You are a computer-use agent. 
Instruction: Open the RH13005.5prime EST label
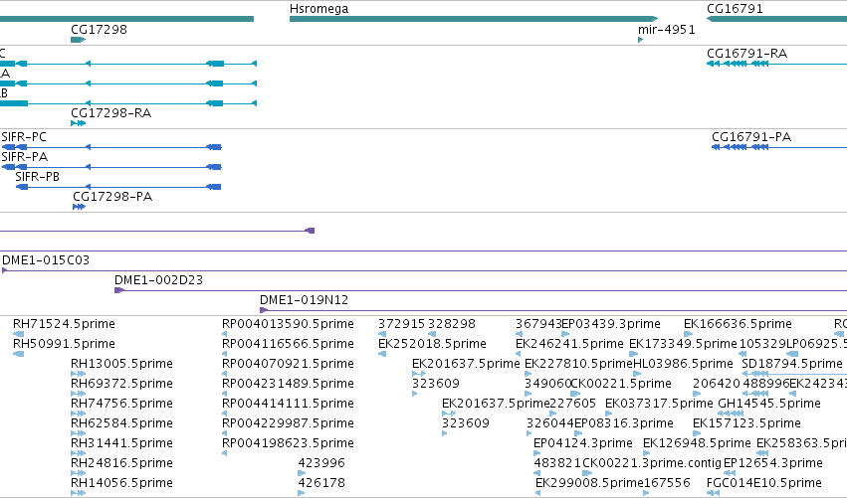[122, 364]
